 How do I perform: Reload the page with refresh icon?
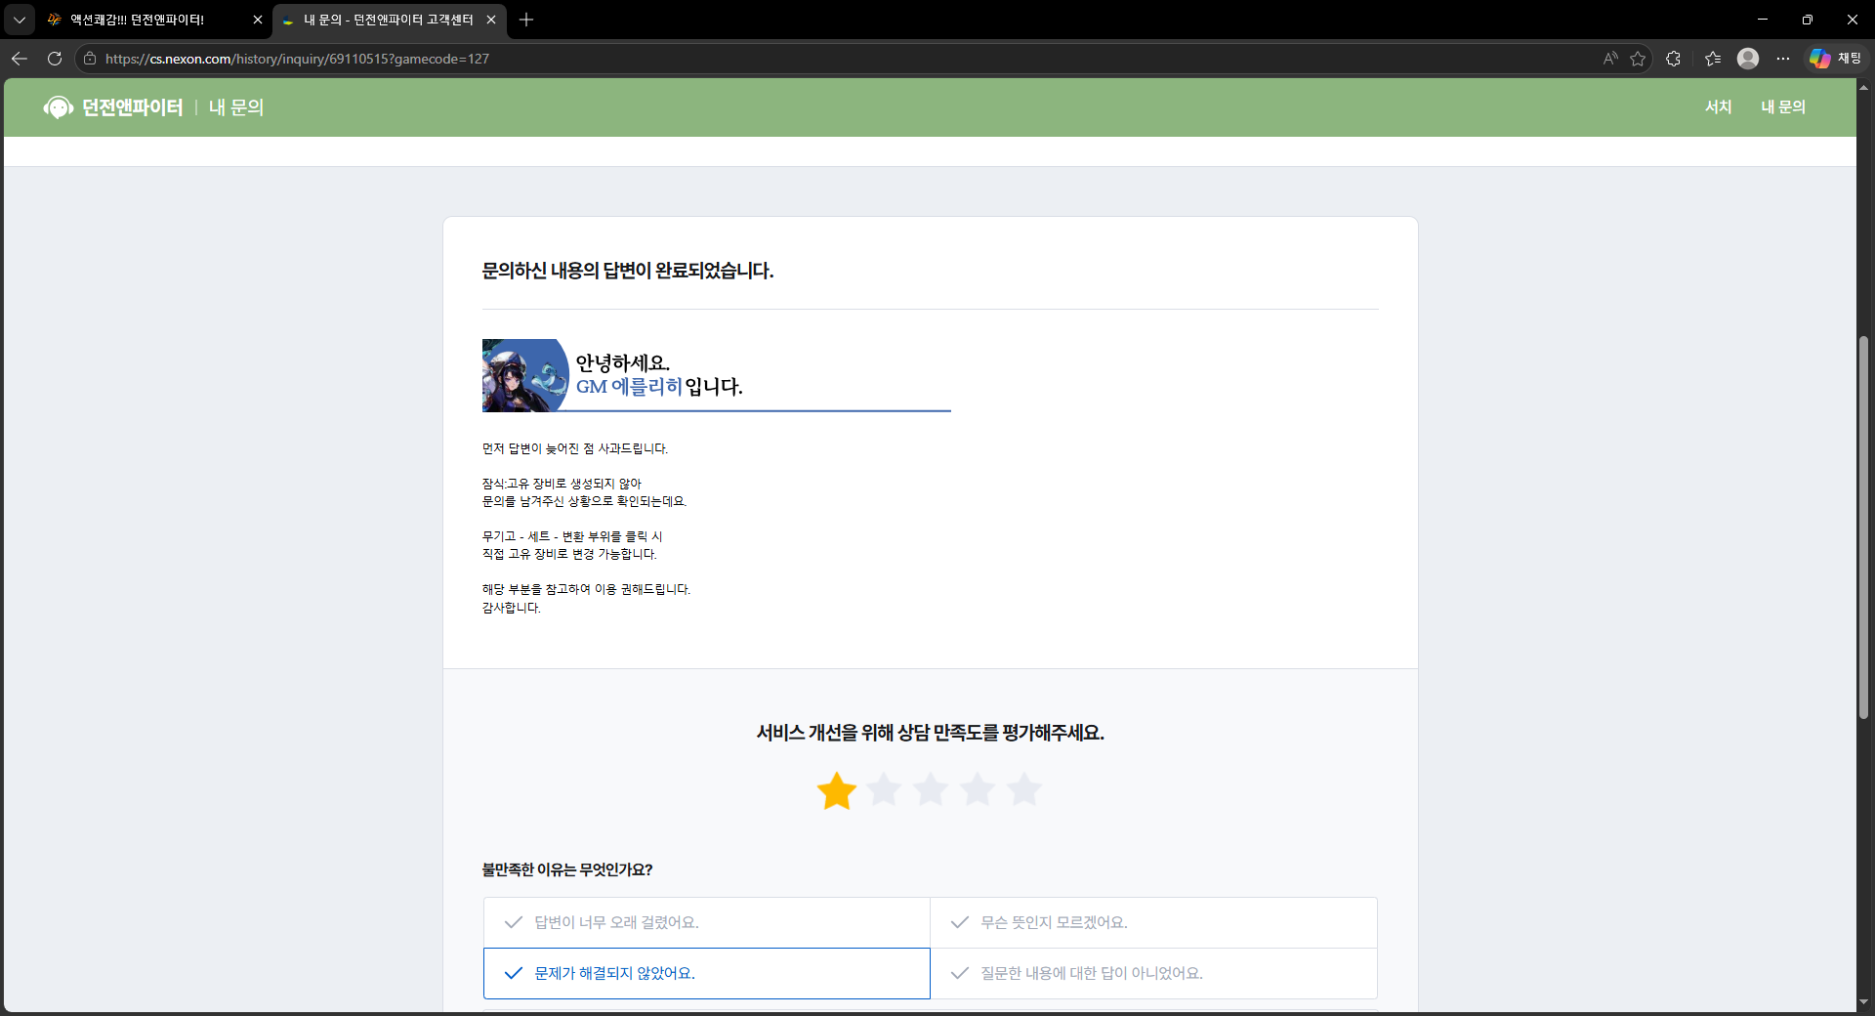55,59
